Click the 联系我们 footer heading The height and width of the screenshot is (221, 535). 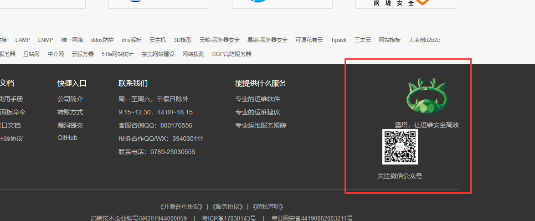coord(133,83)
